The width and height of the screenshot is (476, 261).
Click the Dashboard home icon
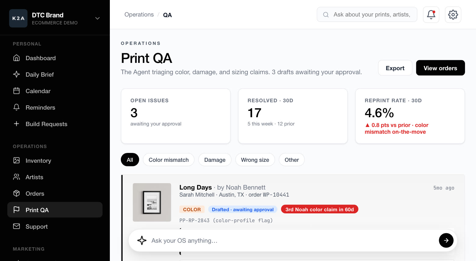16,58
